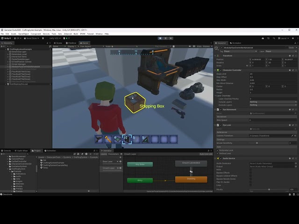Disable the Character Controller component checkbox
299x224 pixels.
221,70
